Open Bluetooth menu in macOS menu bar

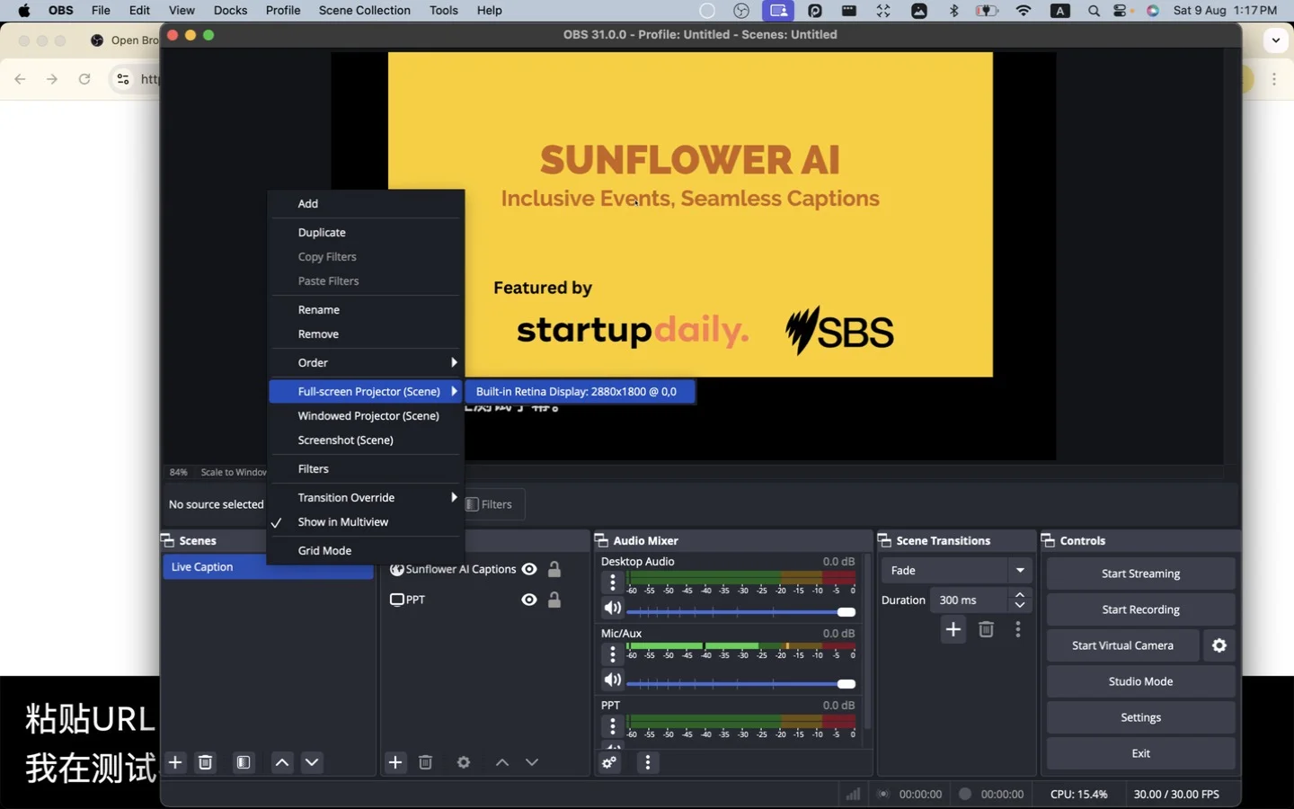coord(954,11)
